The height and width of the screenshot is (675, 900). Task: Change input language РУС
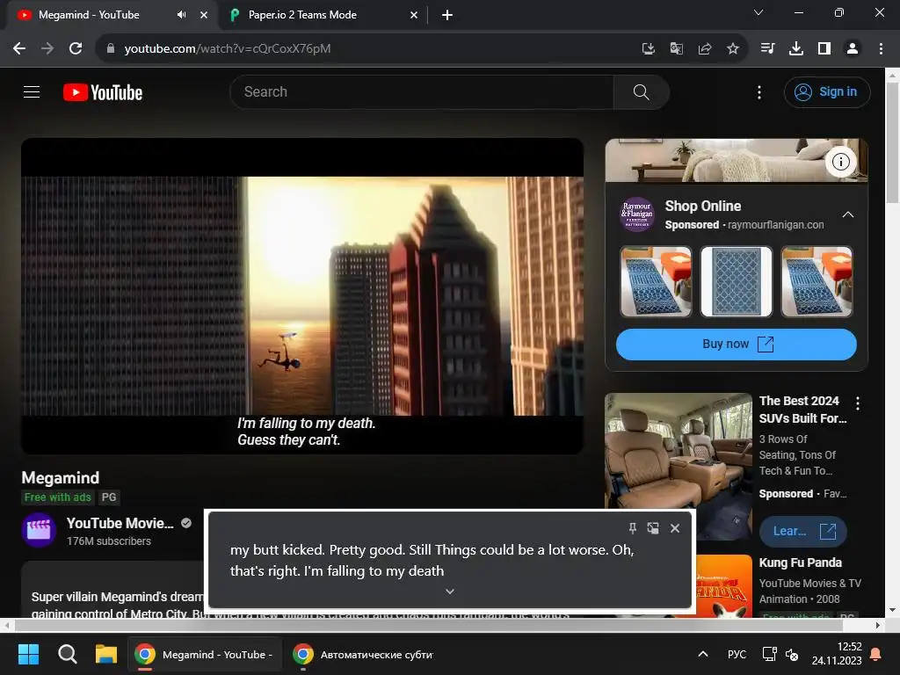(x=737, y=654)
